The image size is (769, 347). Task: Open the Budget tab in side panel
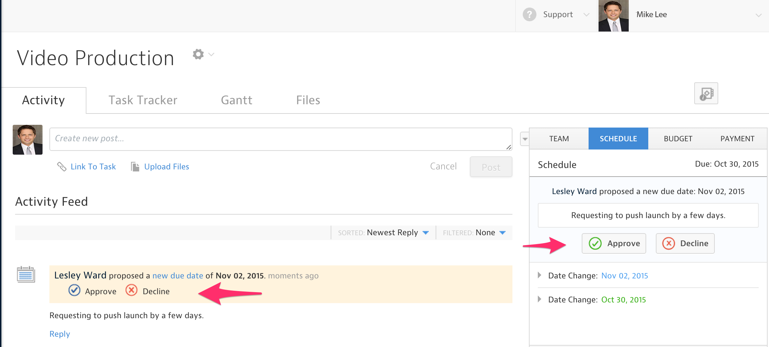coord(678,139)
